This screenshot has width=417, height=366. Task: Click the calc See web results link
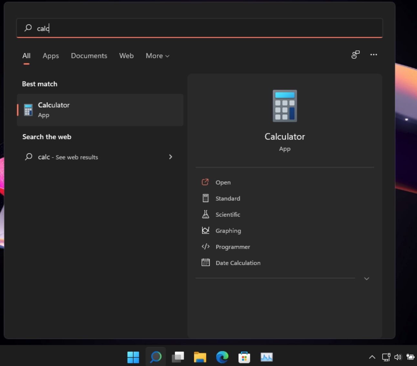click(68, 157)
